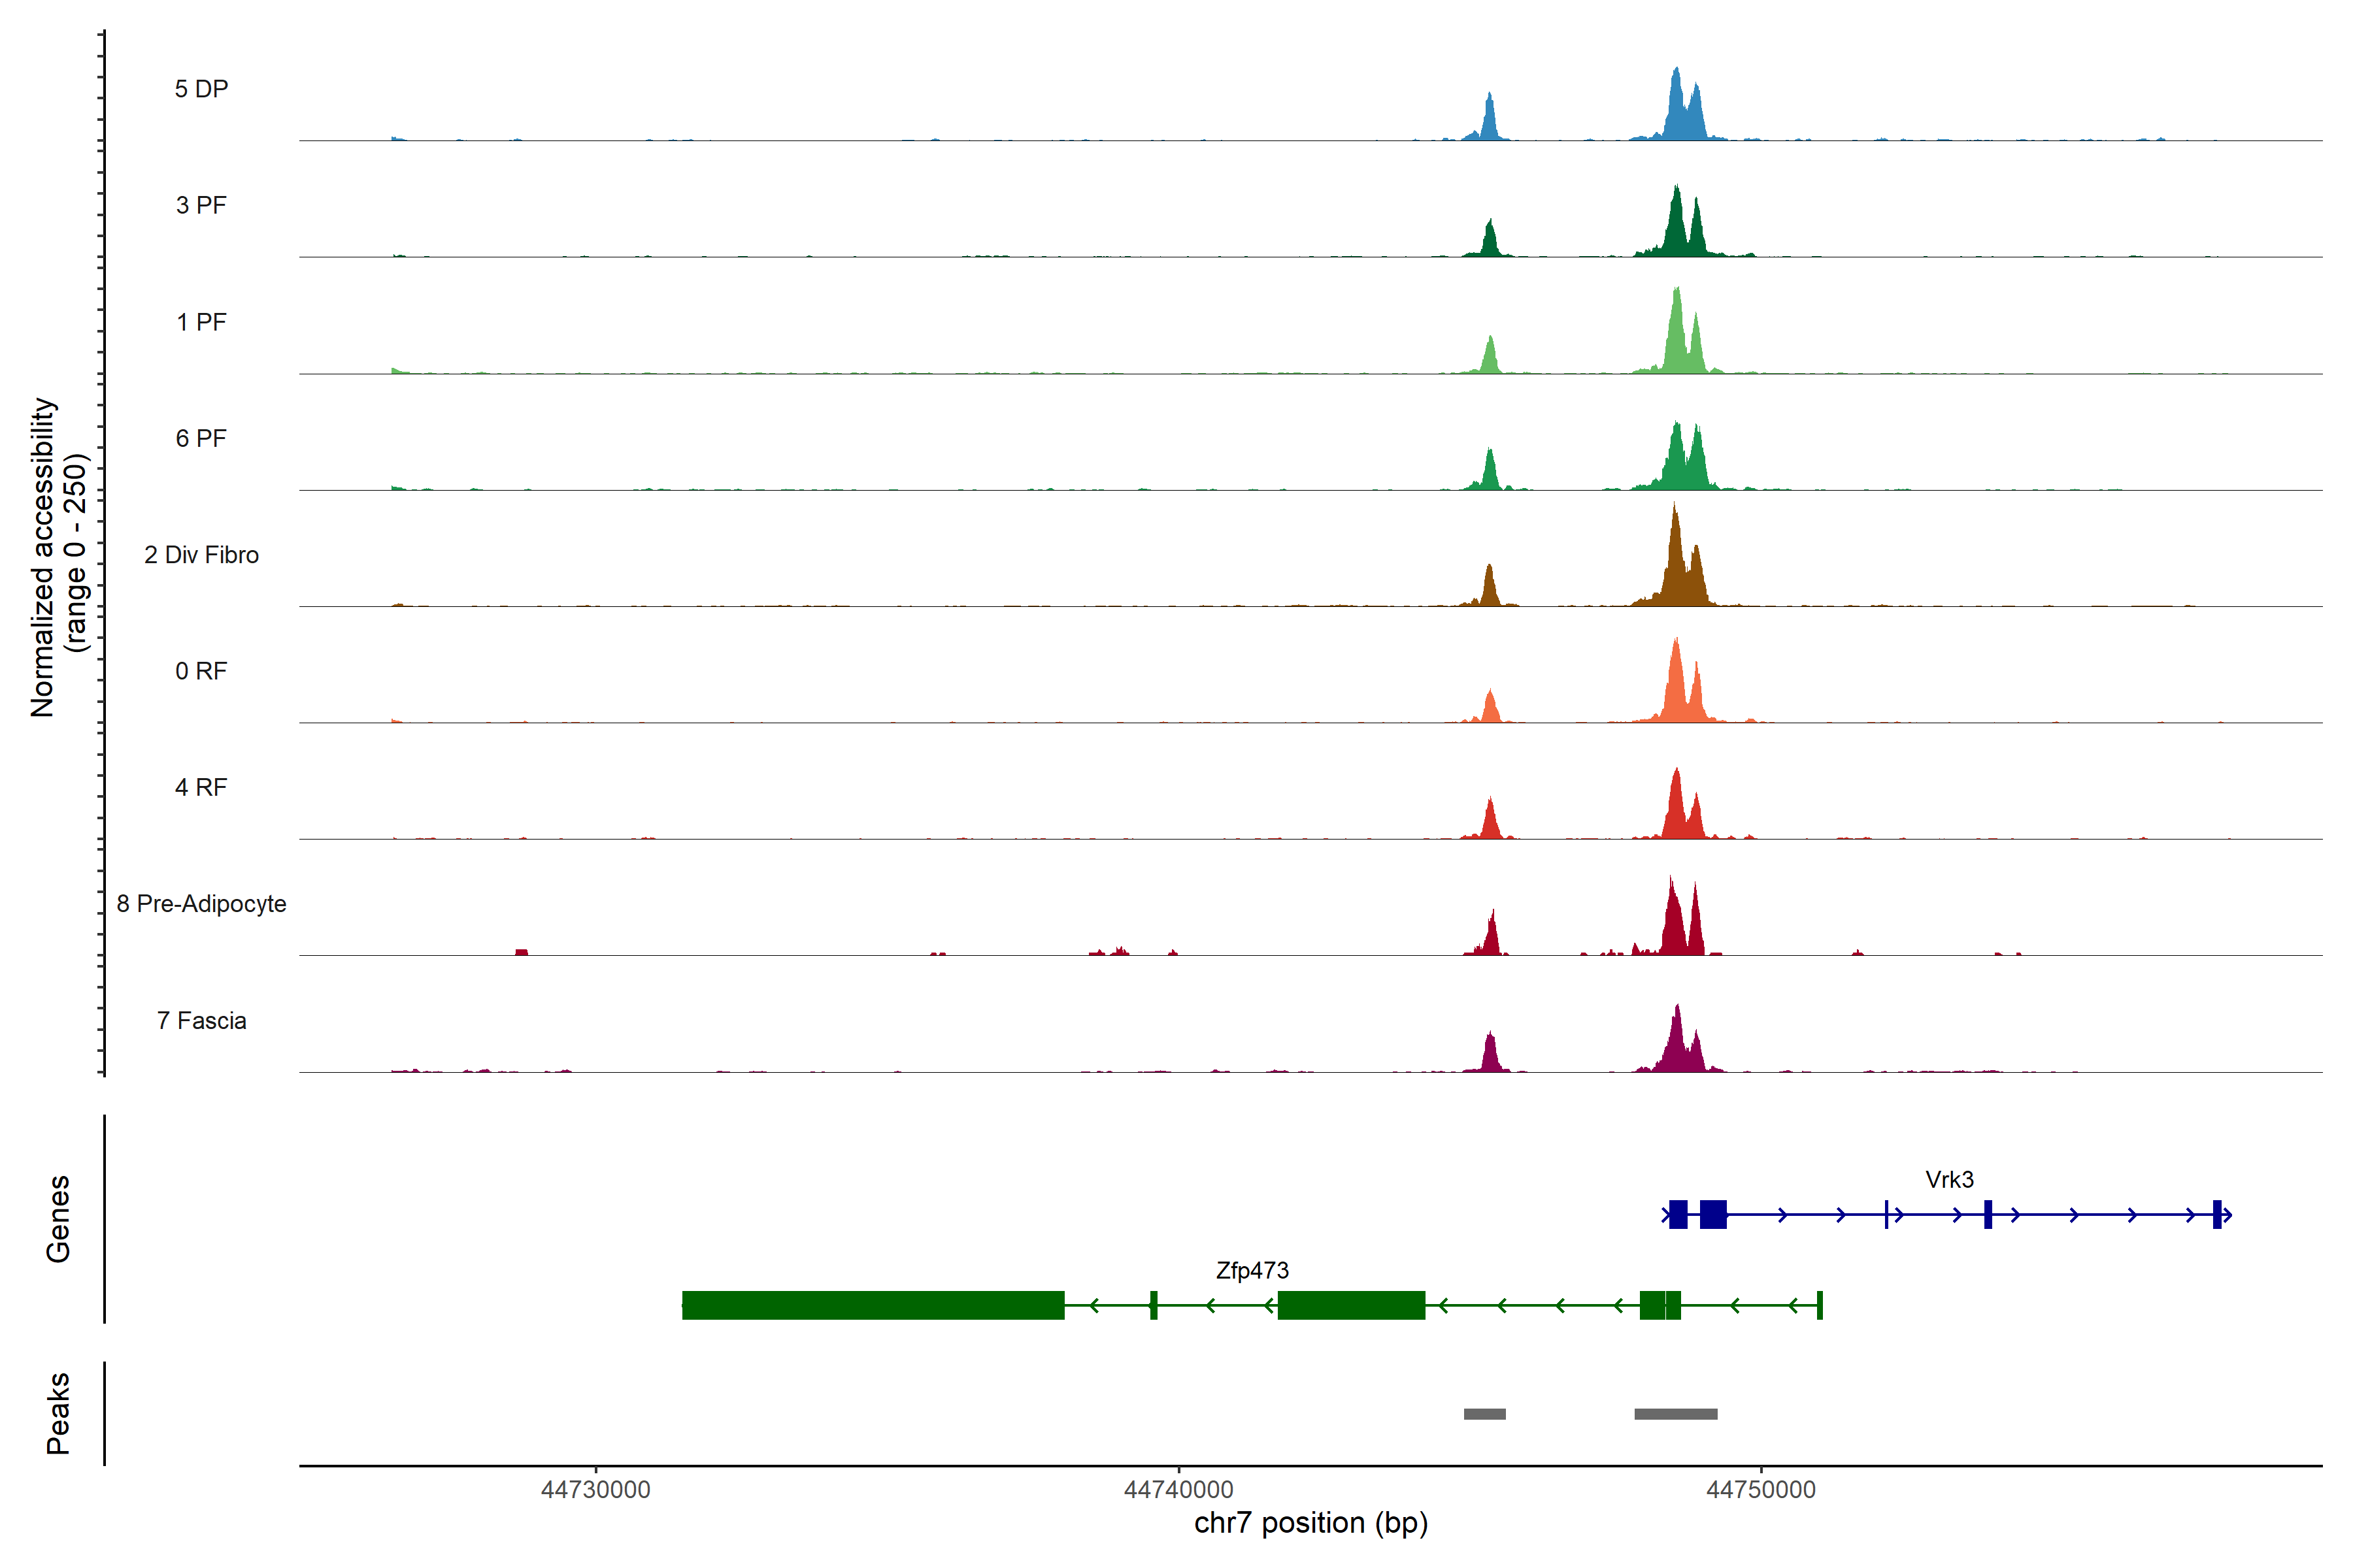Viewport: 2353px width, 1568px height.
Task: Click the 44740000 axis tick label
Action: [1178, 1490]
